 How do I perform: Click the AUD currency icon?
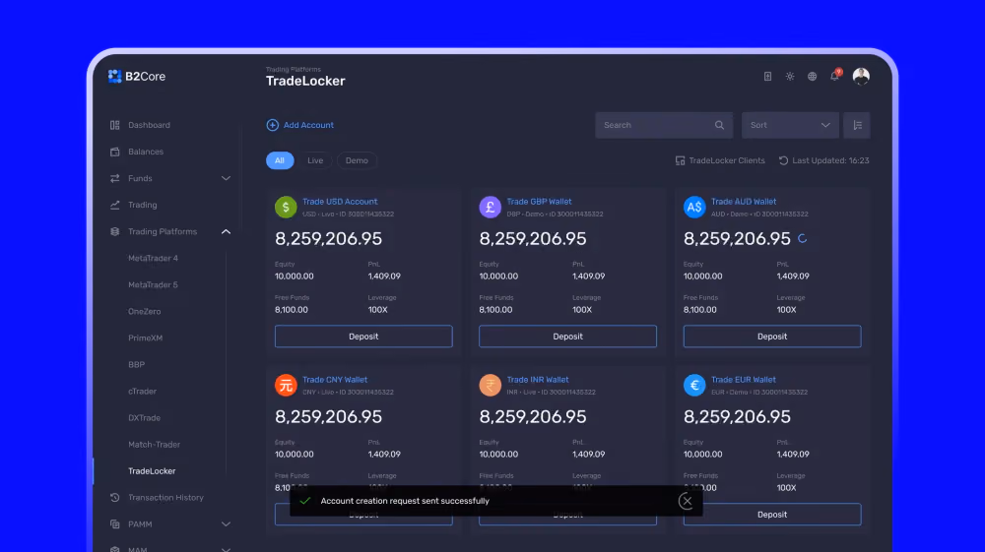[x=694, y=207]
